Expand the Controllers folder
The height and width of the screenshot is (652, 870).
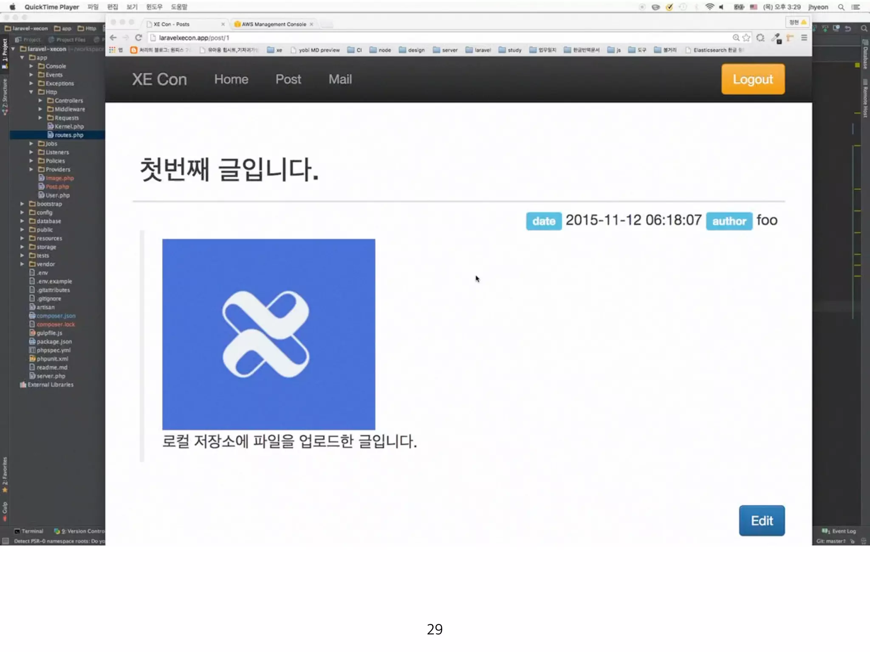[x=40, y=101]
